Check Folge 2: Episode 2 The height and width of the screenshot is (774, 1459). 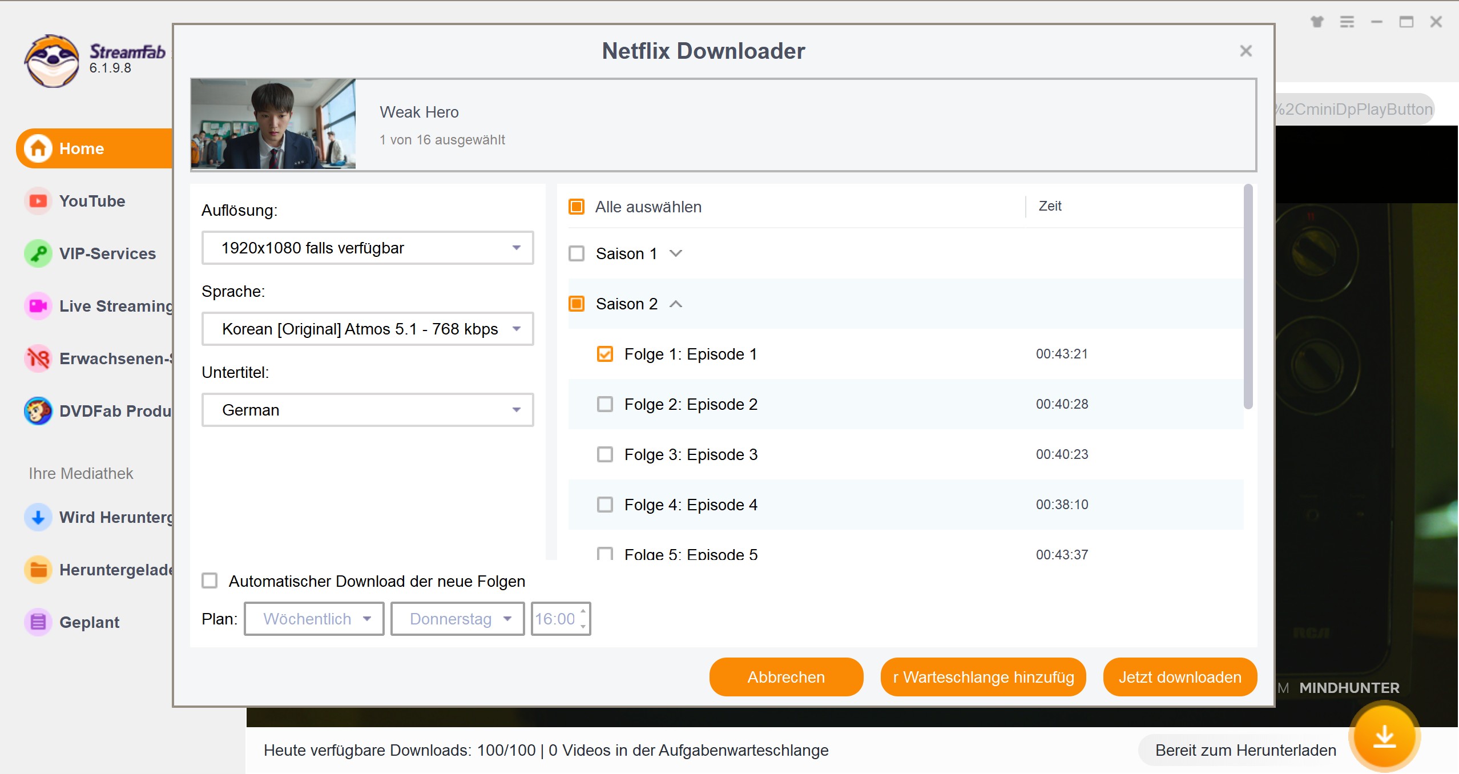605,404
